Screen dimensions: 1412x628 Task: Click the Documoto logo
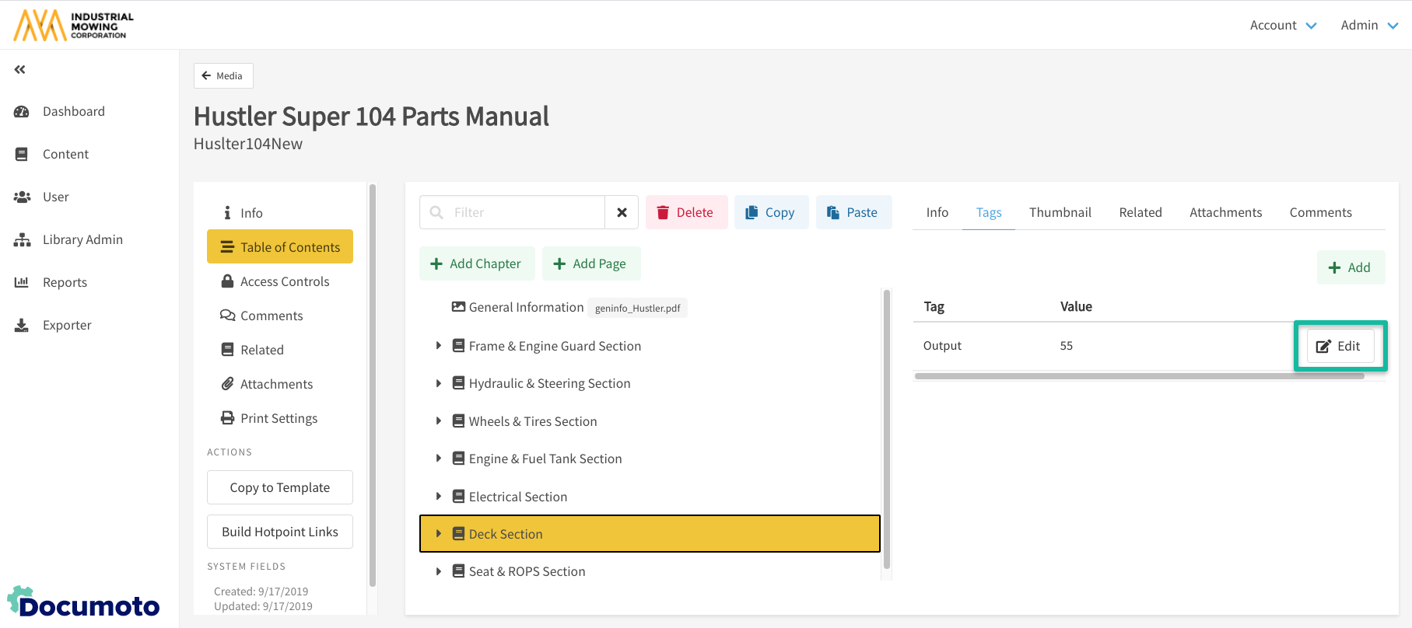coord(84,603)
